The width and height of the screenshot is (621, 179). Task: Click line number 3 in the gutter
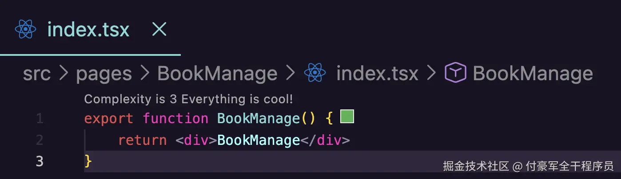[40, 161]
